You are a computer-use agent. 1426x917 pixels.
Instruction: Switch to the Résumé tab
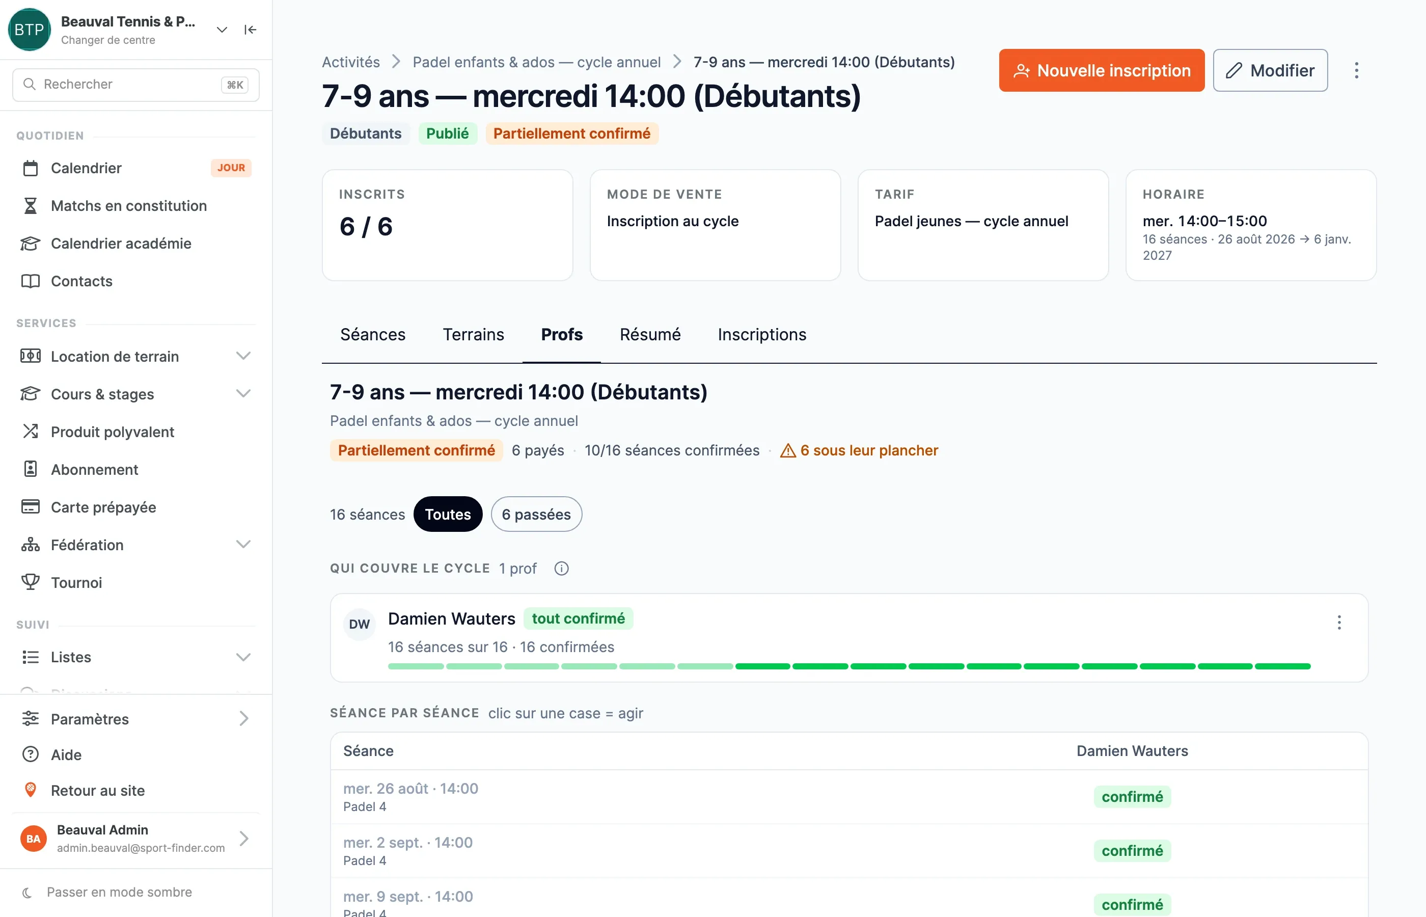click(x=650, y=335)
